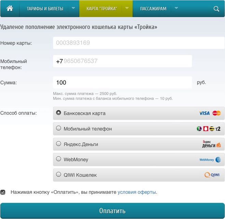
Task: Click the Макс. сумма платежа hint text
Action: (x=85, y=94)
